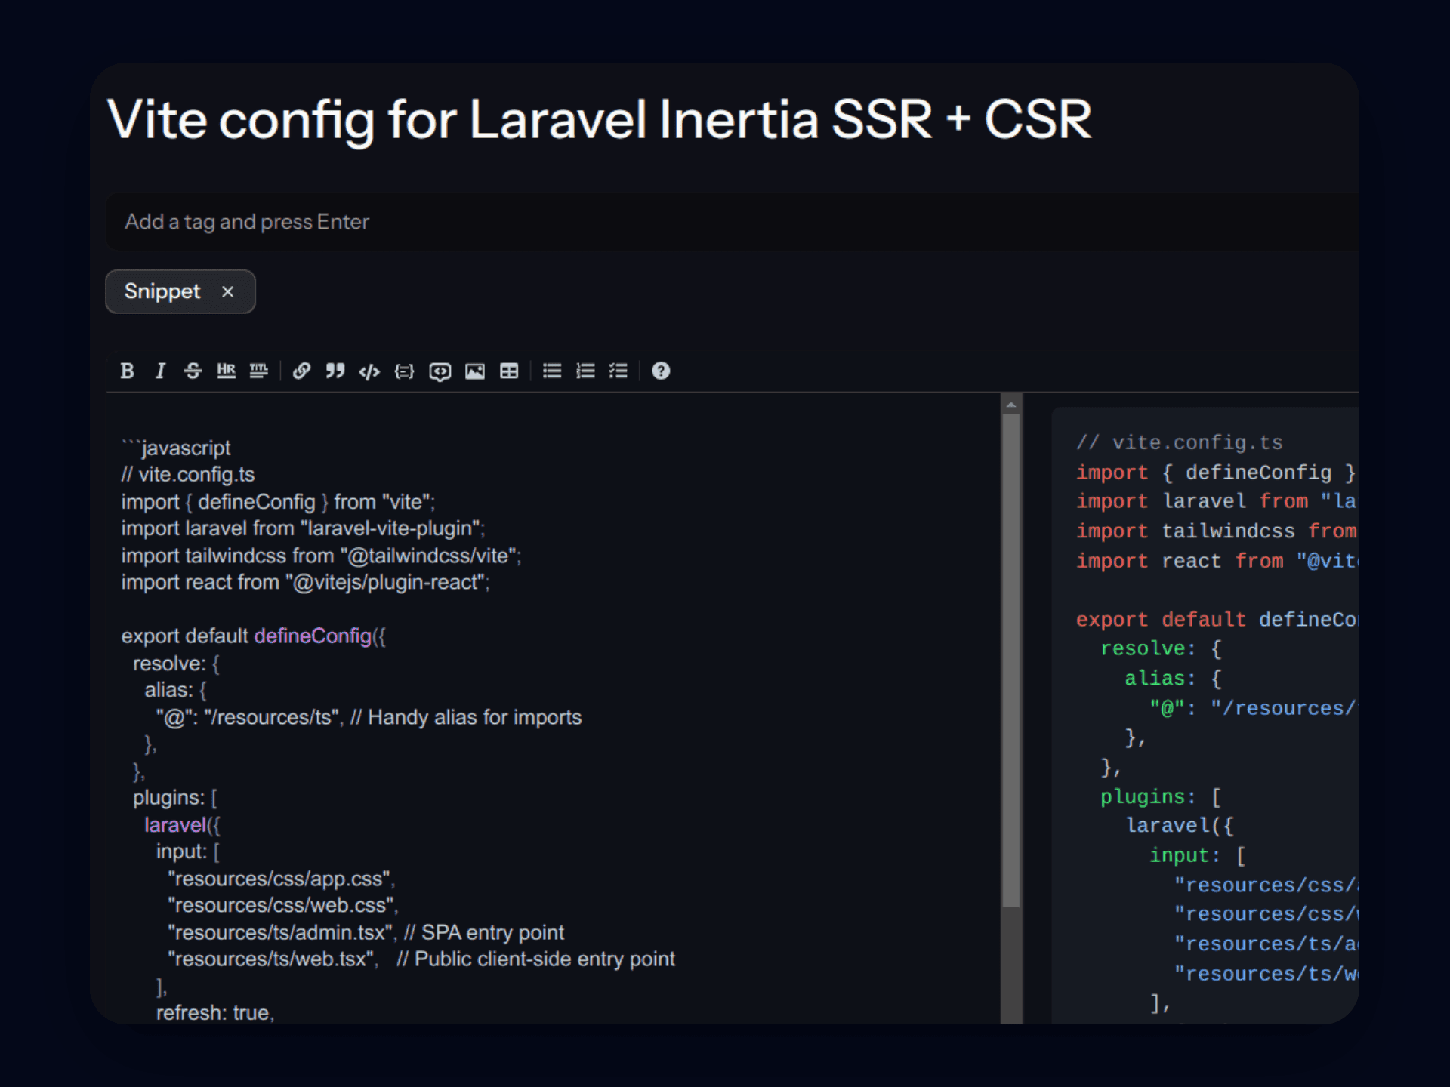This screenshot has width=1450, height=1087.
Task: Toggle italic formatting
Action: (x=159, y=371)
